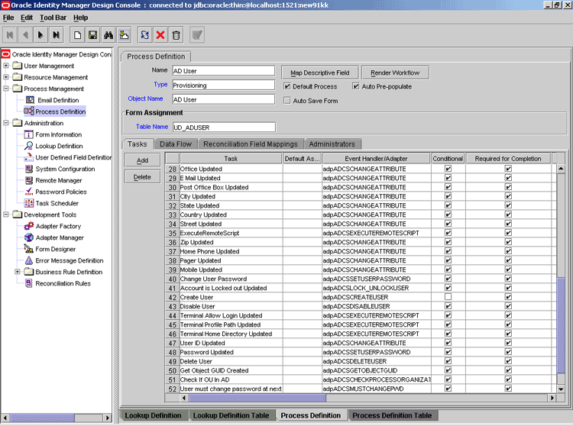Click the red X delete icon

[x=160, y=35]
